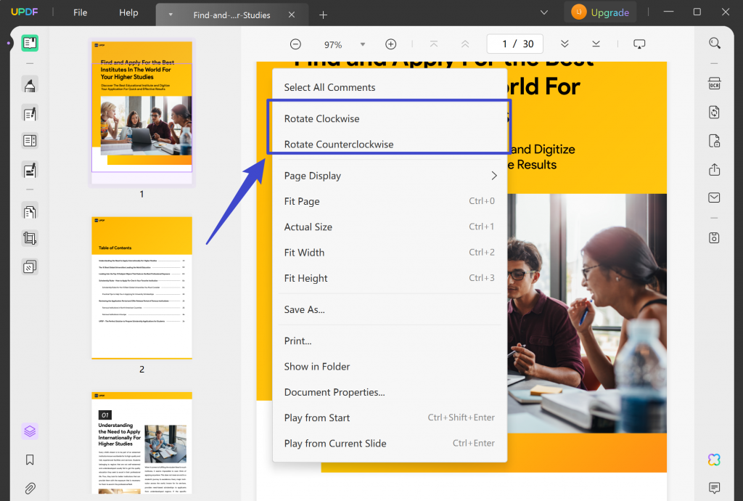Open the Edit PDF tool
This screenshot has width=743, height=501.
29,113
